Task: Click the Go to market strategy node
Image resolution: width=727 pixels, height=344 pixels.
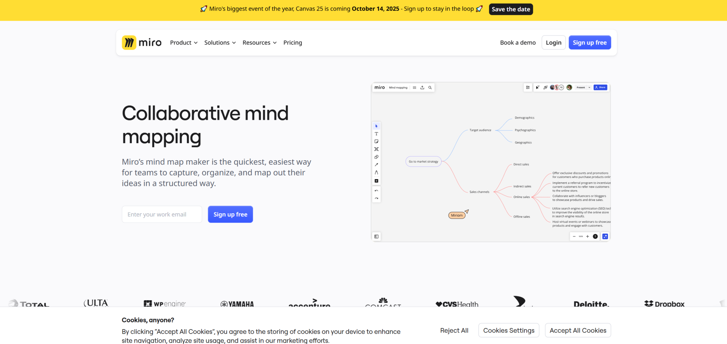Action: pyautogui.click(x=423, y=162)
